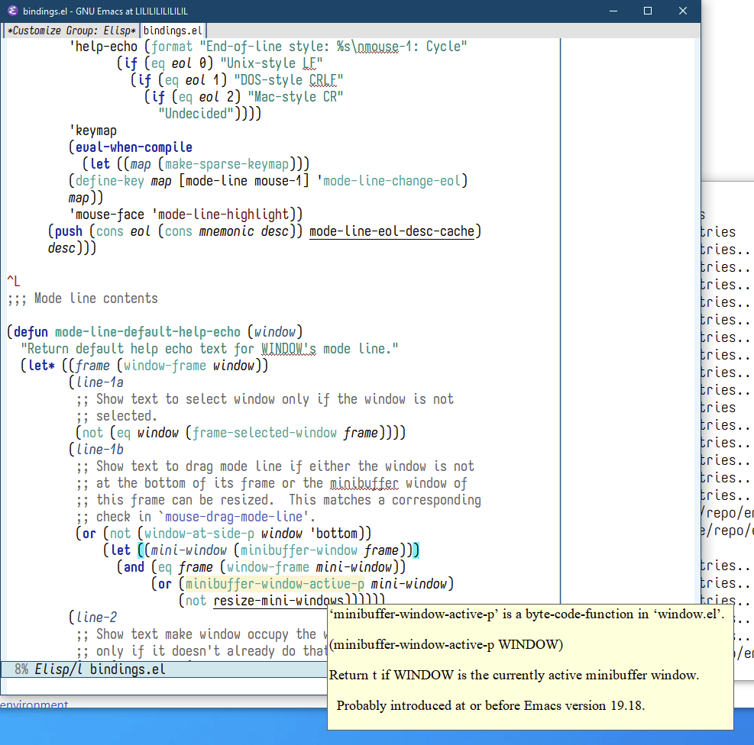Image resolution: width=754 pixels, height=745 pixels.
Task: Open the Elisp/l major mode menu
Action: click(59, 669)
